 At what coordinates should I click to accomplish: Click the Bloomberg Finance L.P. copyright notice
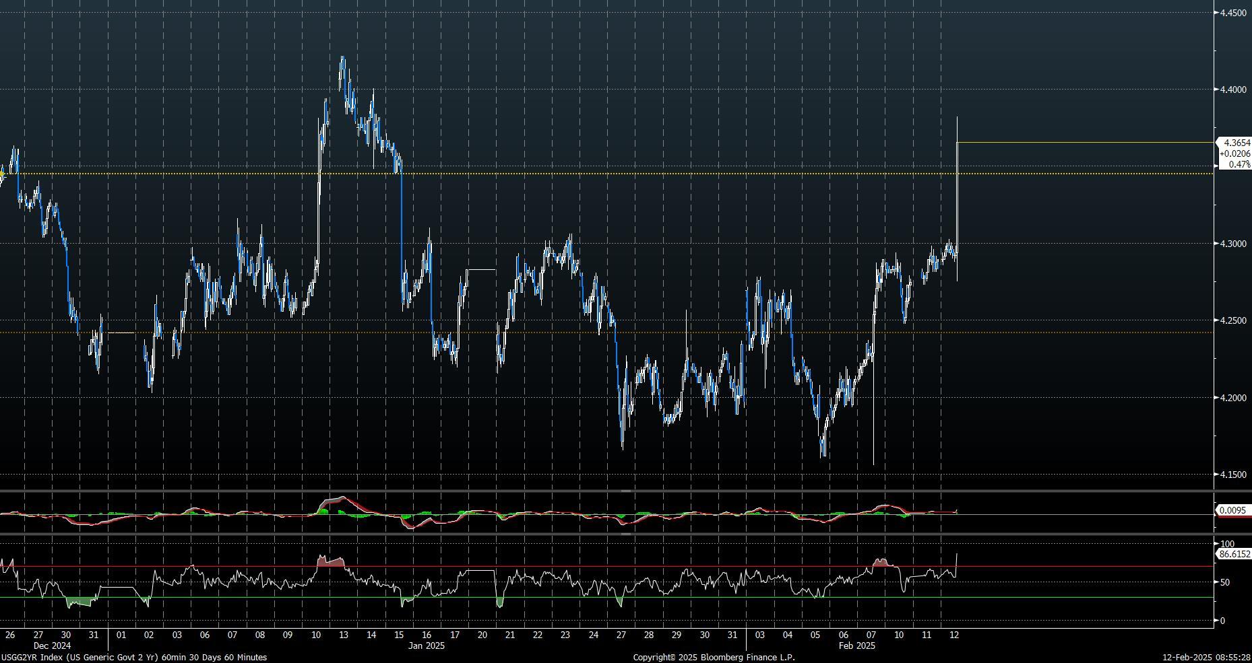click(x=714, y=657)
